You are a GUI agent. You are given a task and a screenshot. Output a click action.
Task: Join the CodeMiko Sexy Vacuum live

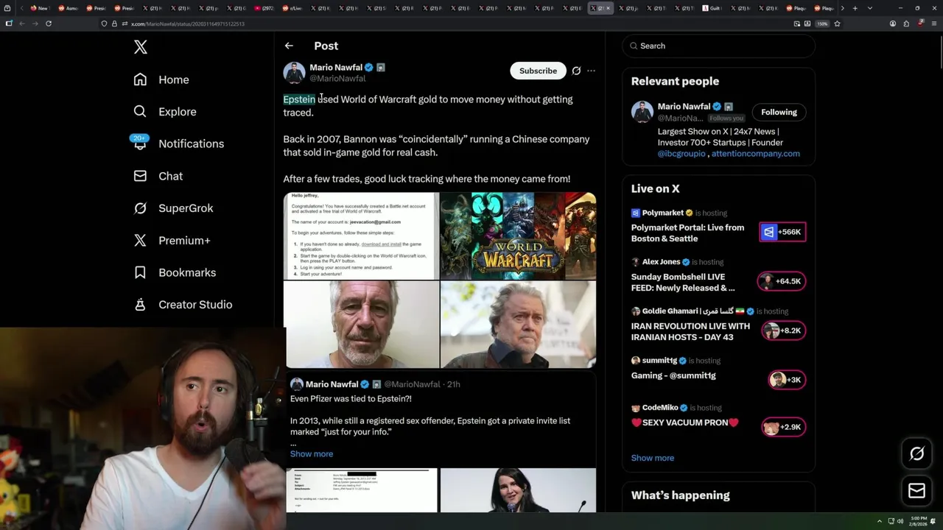pos(685,423)
